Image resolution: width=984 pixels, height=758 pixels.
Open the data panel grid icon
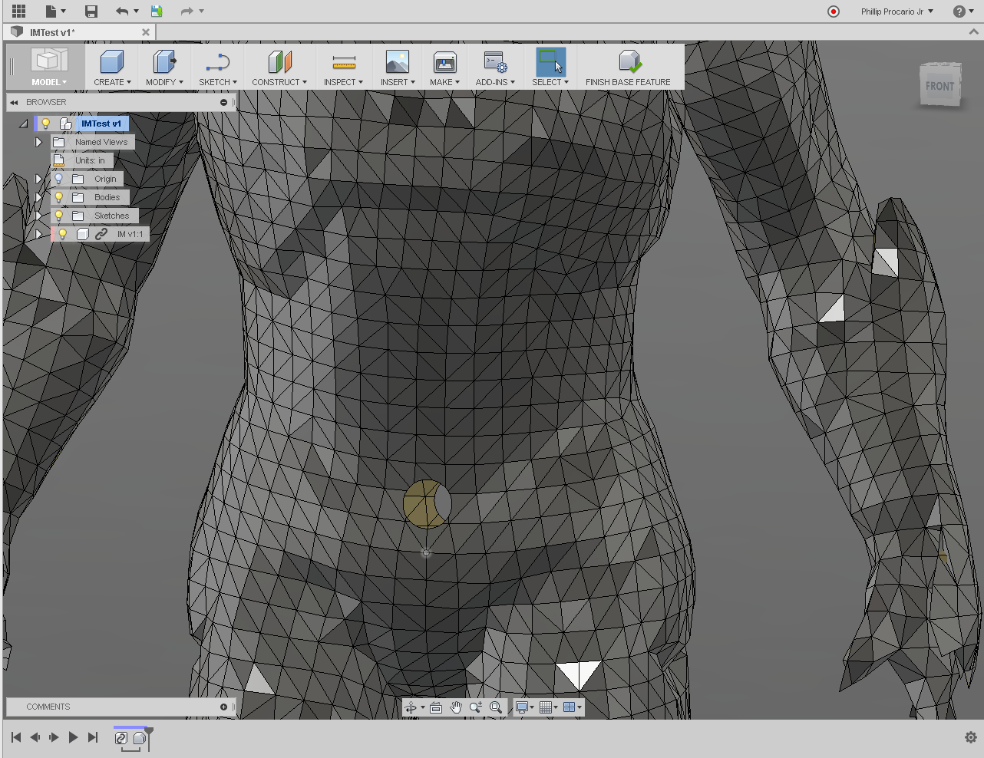[18, 11]
